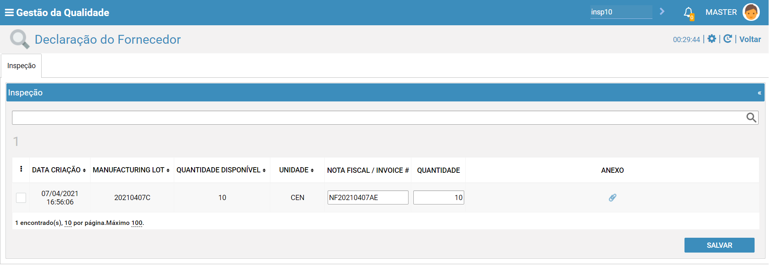Image resolution: width=769 pixels, height=267 pixels.
Task: Sort by MANUFACTURING LOT column
Action: 131,170
